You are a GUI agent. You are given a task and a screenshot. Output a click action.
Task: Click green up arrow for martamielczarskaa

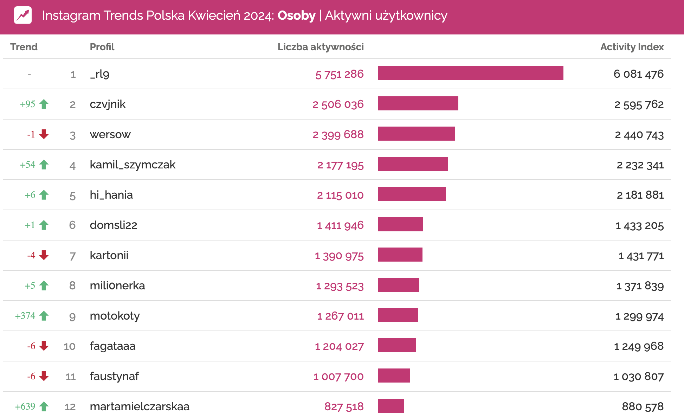tap(44, 406)
